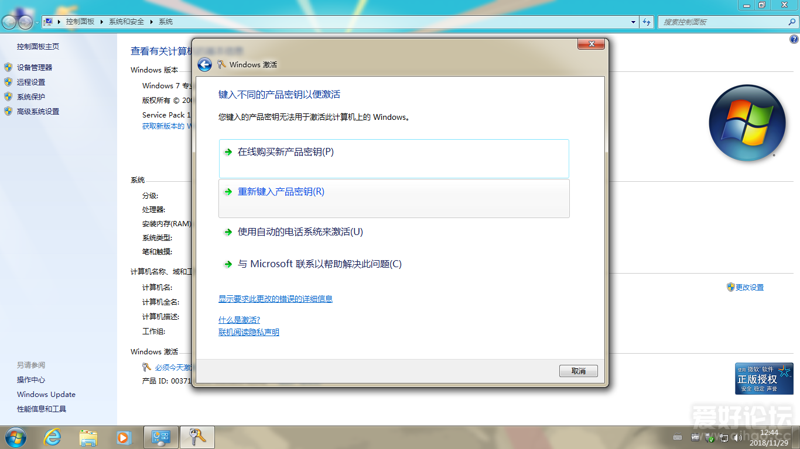The width and height of the screenshot is (800, 449).
Task: Click the back arrow in Windows 激活 dialog
Action: pos(204,65)
